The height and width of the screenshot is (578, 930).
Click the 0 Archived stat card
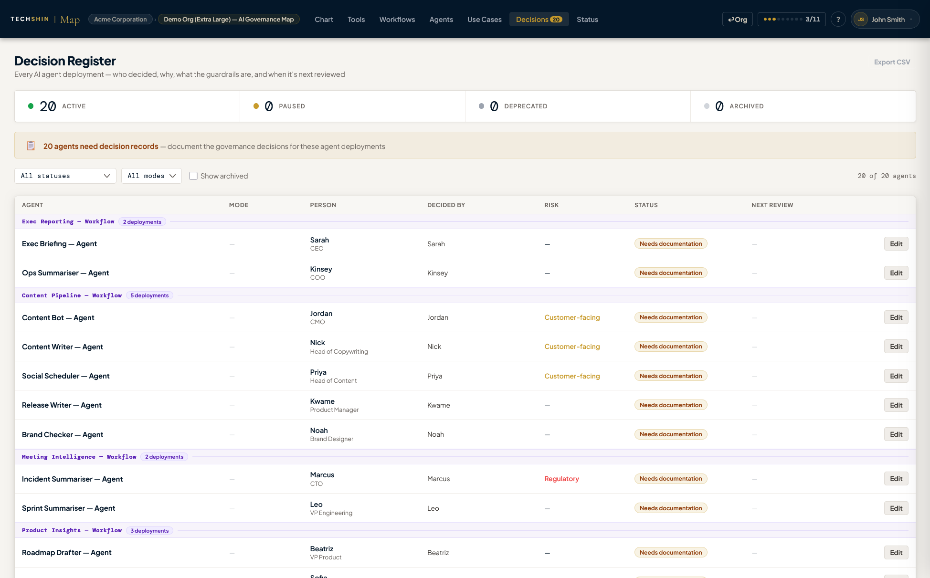pos(803,106)
